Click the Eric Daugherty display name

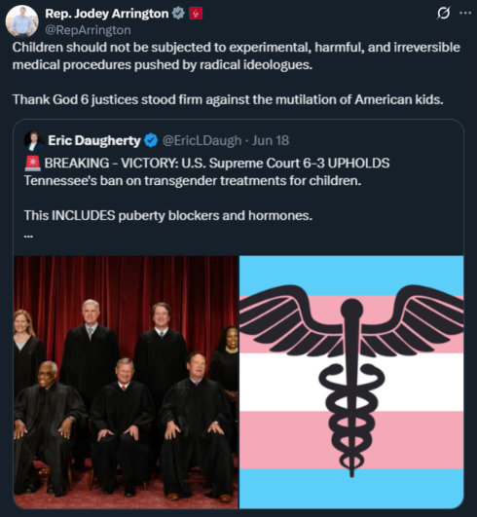[94, 141]
